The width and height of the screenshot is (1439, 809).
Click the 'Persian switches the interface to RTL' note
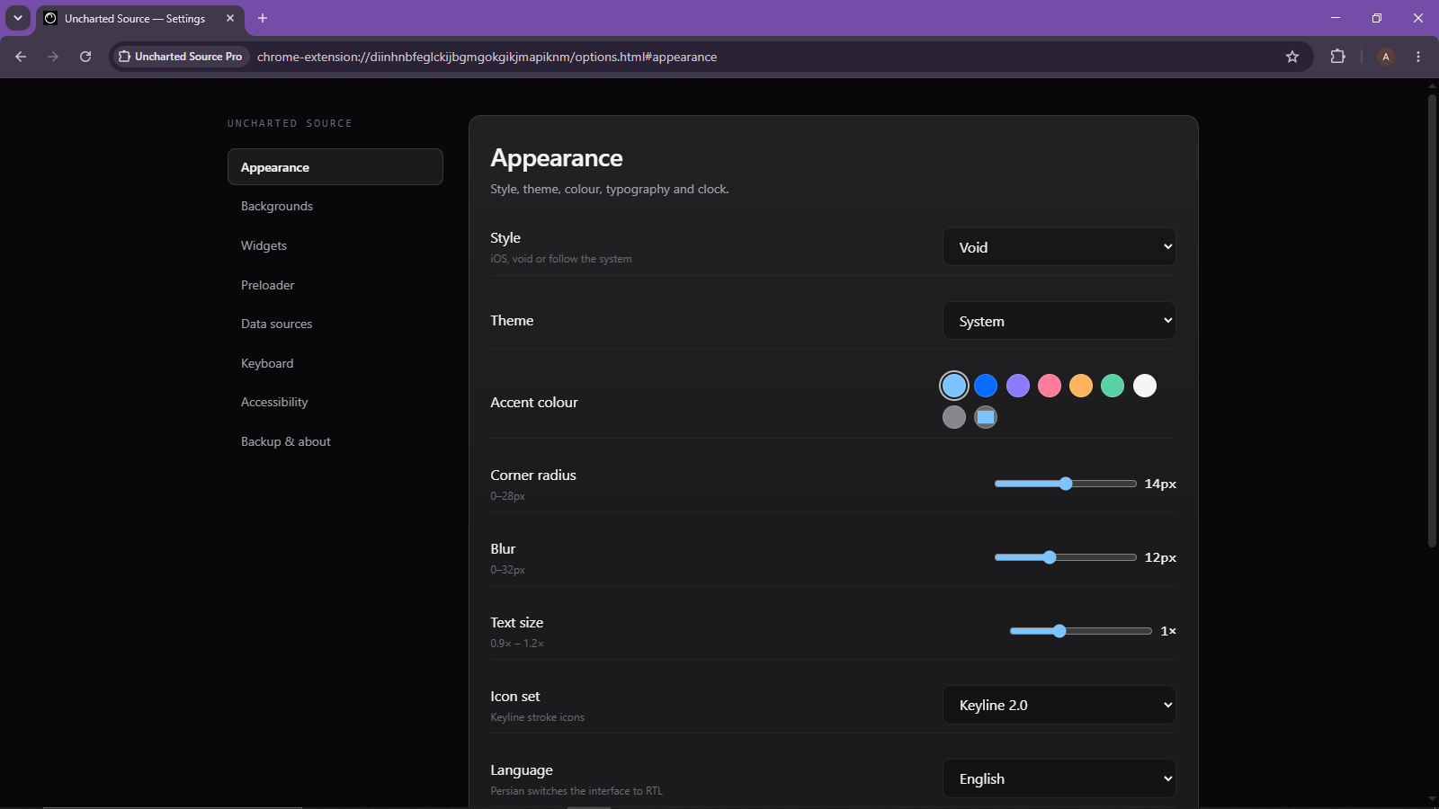576,791
